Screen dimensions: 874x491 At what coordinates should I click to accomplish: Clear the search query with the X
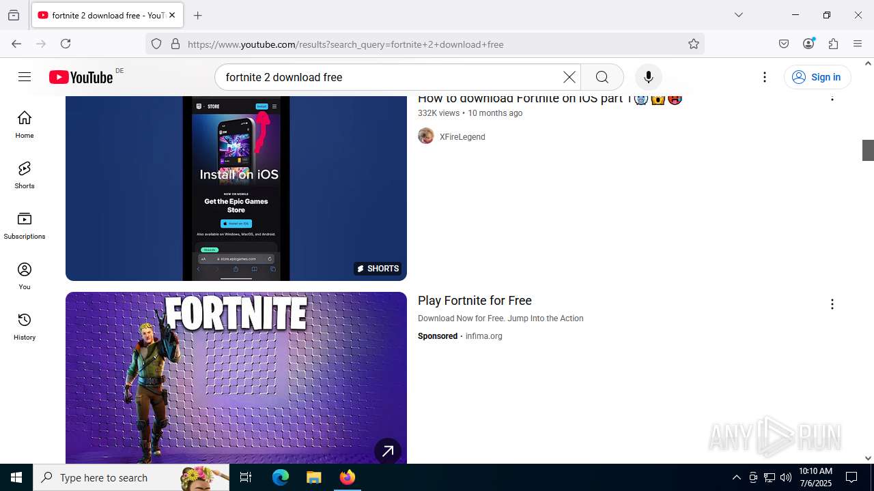coord(569,77)
